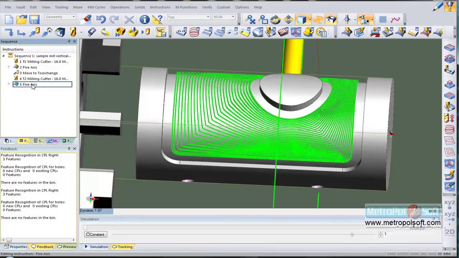Viewport: 459px width, 258px height.
Task: Click the New document icon
Action: tap(9, 20)
